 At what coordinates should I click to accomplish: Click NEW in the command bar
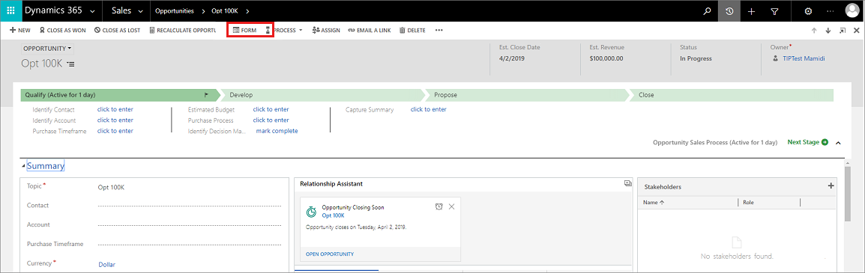[x=19, y=30]
